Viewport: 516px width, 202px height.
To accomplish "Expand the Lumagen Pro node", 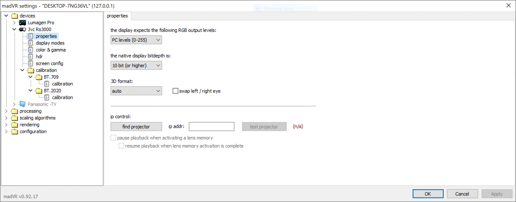I will click(x=14, y=23).
